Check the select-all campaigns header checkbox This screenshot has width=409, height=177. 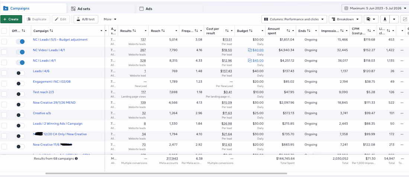(4, 31)
